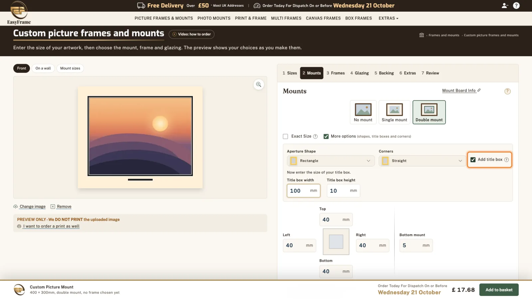Click the Bottom border size field
532x299 pixels.
[336, 271]
